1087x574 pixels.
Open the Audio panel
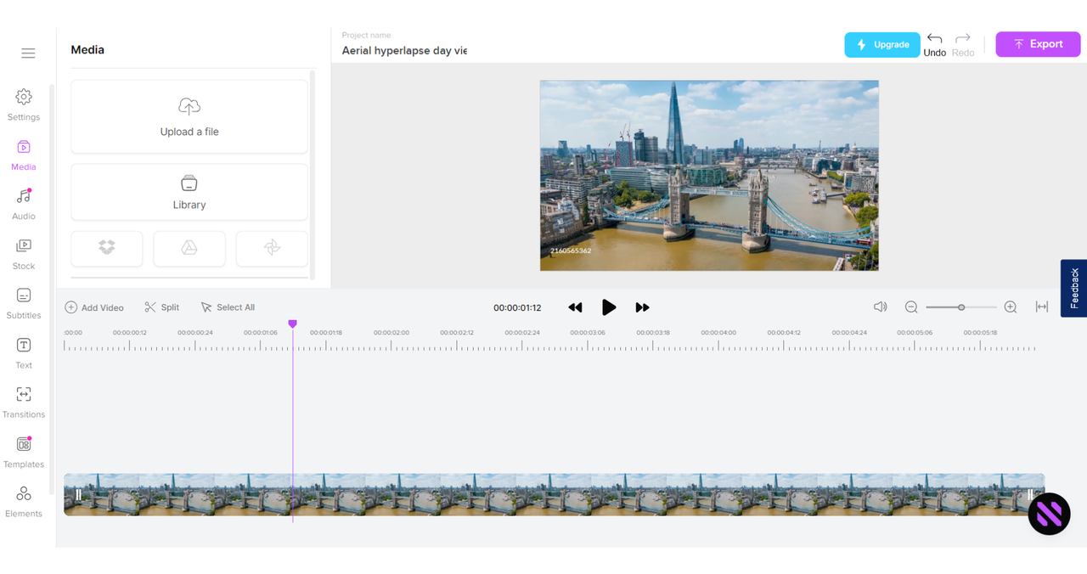24,204
